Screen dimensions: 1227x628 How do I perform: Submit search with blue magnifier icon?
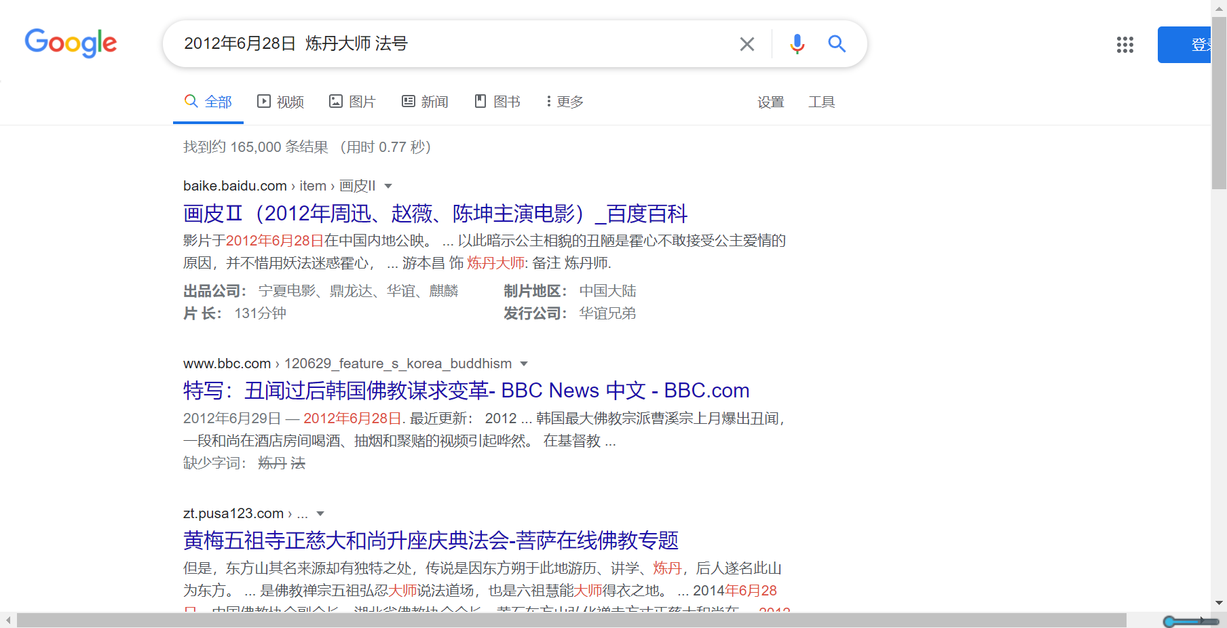point(837,44)
